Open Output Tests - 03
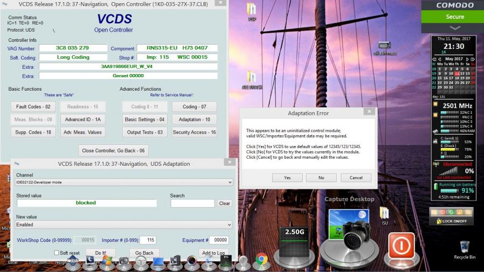This screenshot has width=484, height=272. click(x=145, y=132)
